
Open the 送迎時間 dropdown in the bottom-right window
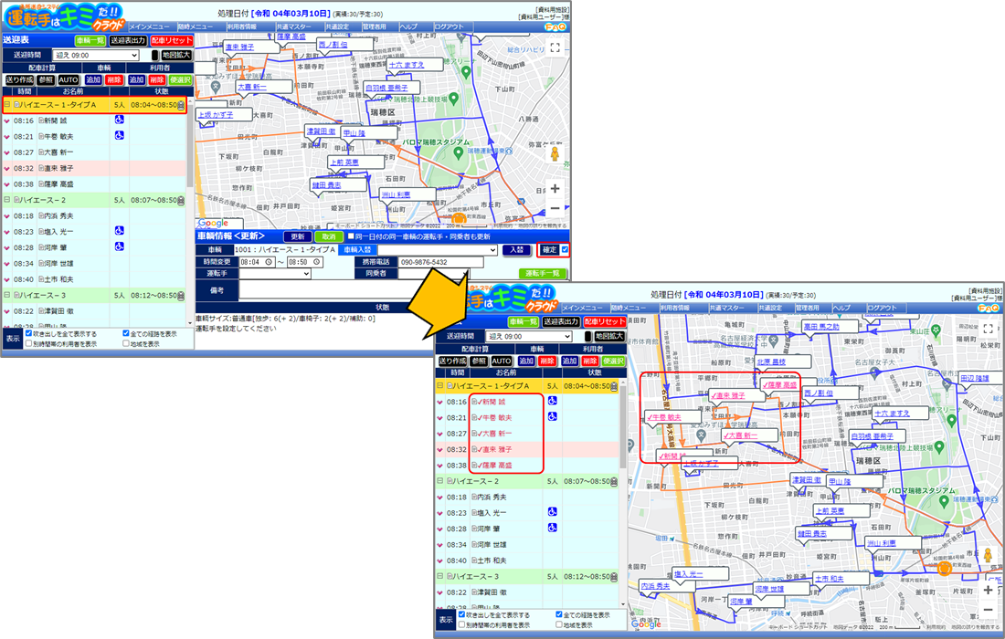coord(529,336)
